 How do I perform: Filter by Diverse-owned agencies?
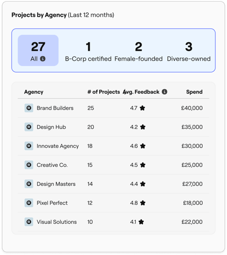point(188,51)
